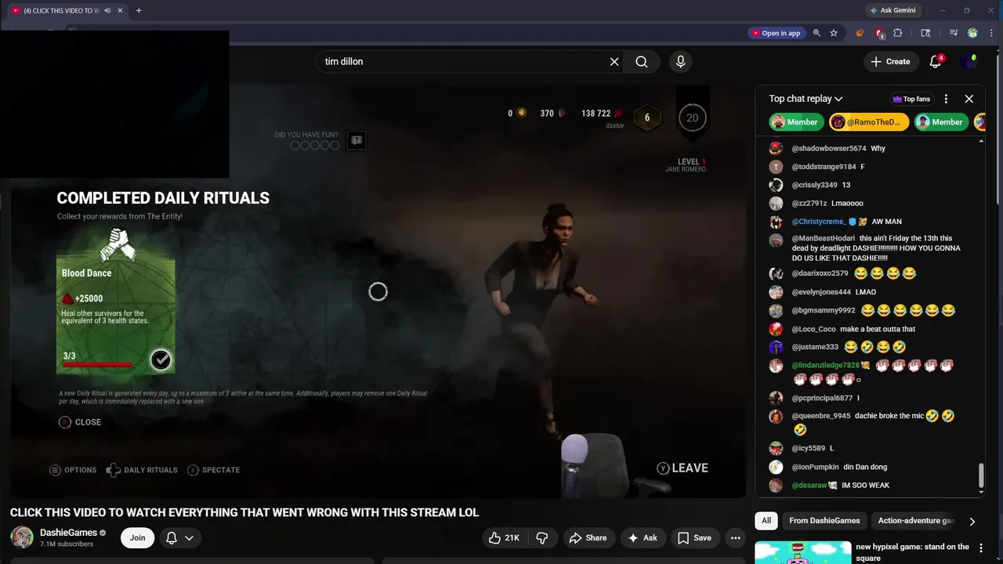
Task: Click the Member chip right of @RamoTheD...
Action: pos(940,122)
